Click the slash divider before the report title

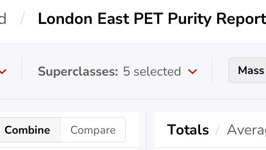(22, 18)
